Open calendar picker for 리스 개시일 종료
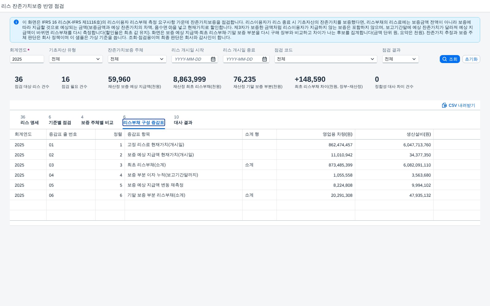The width and height of the screenshot is (490, 306). (x=265, y=59)
